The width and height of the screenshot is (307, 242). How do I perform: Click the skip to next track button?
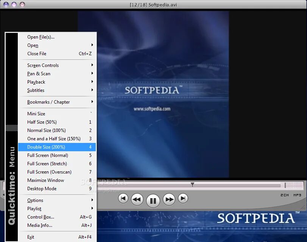[x=183, y=199]
